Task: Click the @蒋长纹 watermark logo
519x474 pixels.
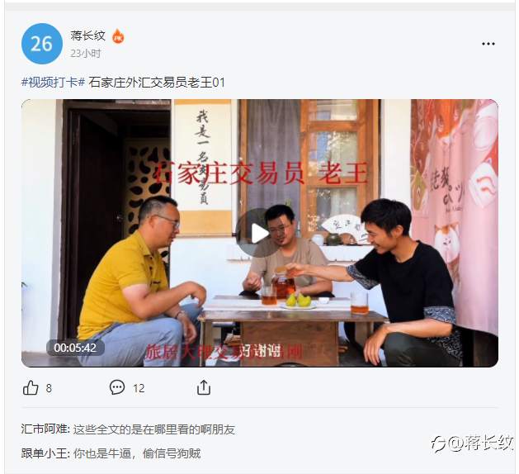Action: click(472, 443)
